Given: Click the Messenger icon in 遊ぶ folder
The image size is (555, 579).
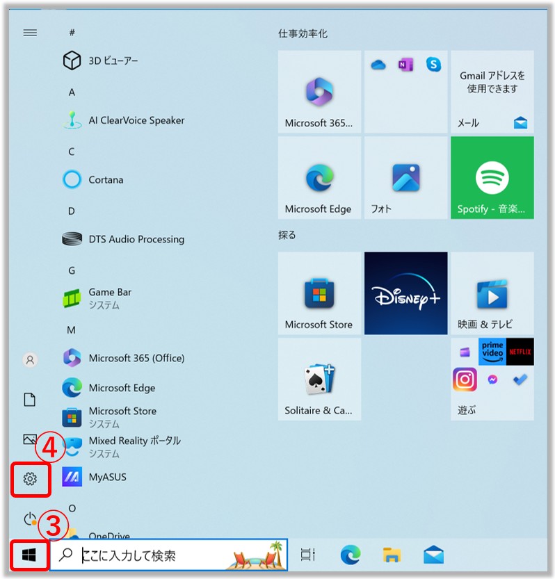Looking at the screenshot, I should click(492, 380).
